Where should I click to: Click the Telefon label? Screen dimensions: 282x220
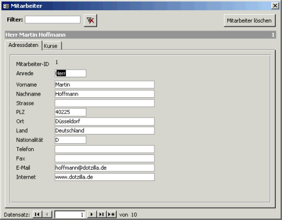(25, 149)
